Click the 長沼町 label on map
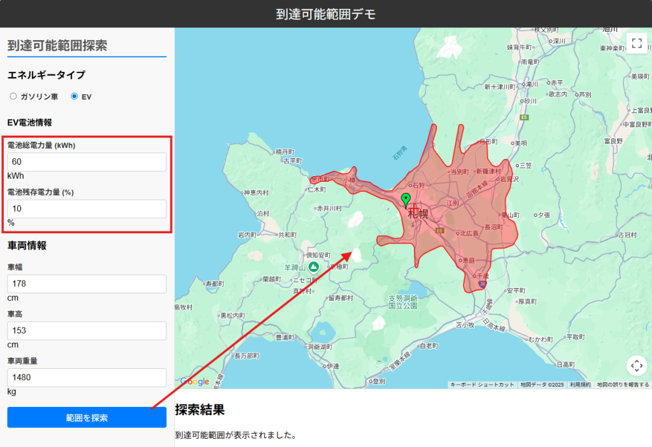 click(493, 227)
